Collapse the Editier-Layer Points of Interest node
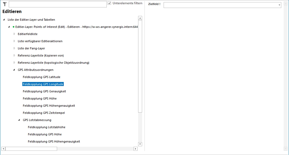The height and width of the screenshot is (155, 289). tap(9, 27)
